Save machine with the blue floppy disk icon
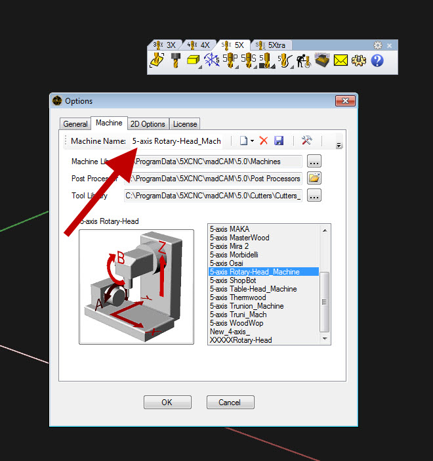This screenshot has width=433, height=461. 279,141
